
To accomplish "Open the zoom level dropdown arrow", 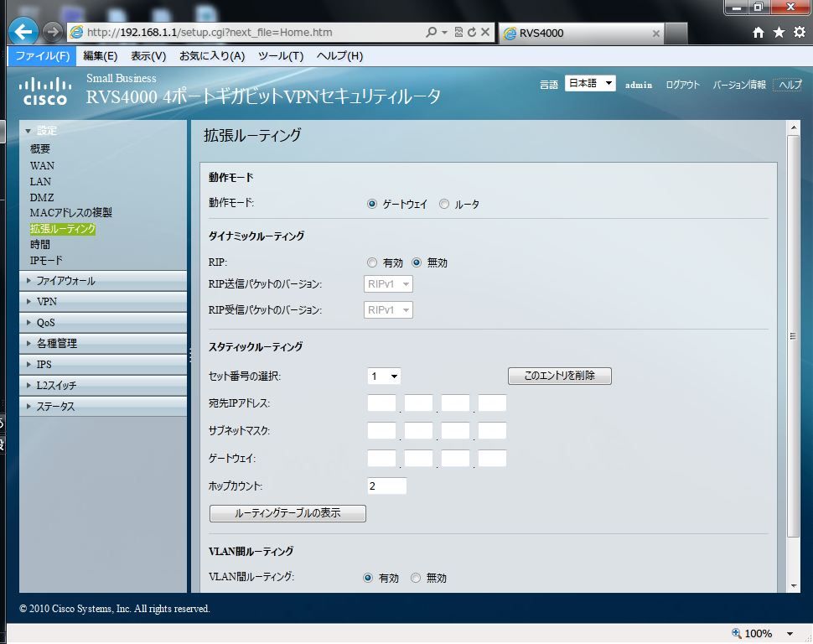I will point(790,634).
